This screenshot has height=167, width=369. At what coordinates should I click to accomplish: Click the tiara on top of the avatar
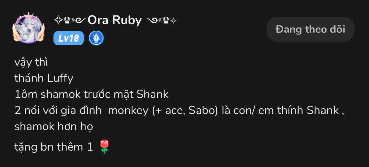coord(29,15)
